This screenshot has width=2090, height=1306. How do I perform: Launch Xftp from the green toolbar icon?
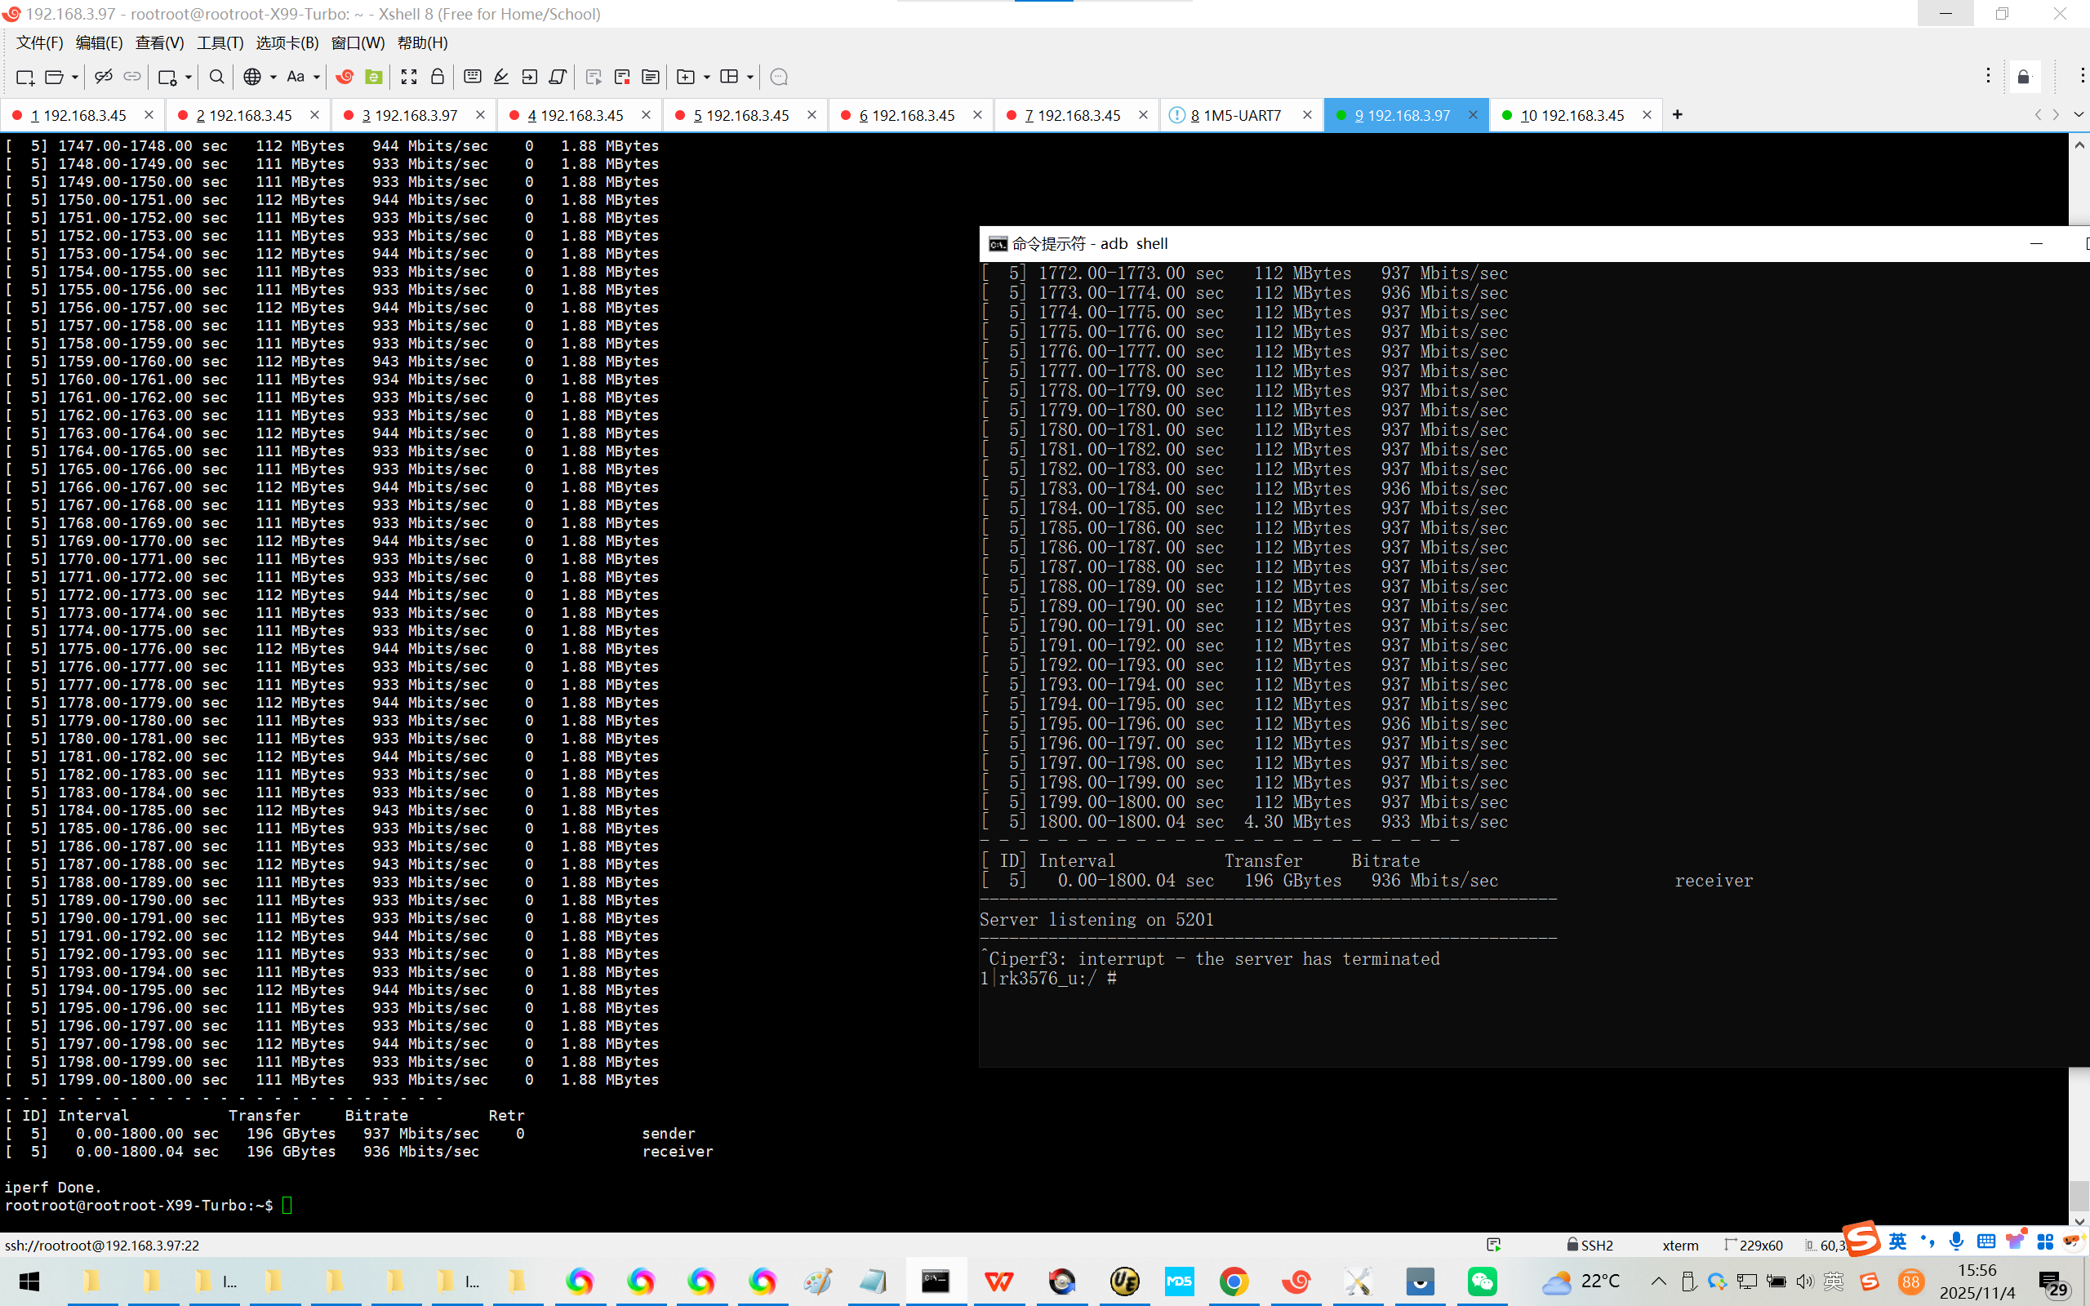point(373,77)
